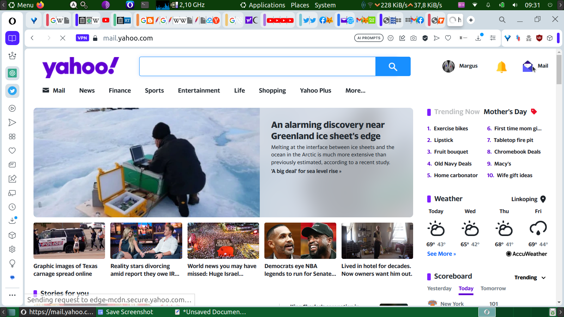This screenshot has width=564, height=317.
Task: Stop page loading with the X button
Action: 63,38
